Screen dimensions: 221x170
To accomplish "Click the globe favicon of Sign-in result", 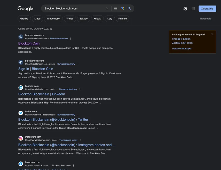I will tap(21, 62).
